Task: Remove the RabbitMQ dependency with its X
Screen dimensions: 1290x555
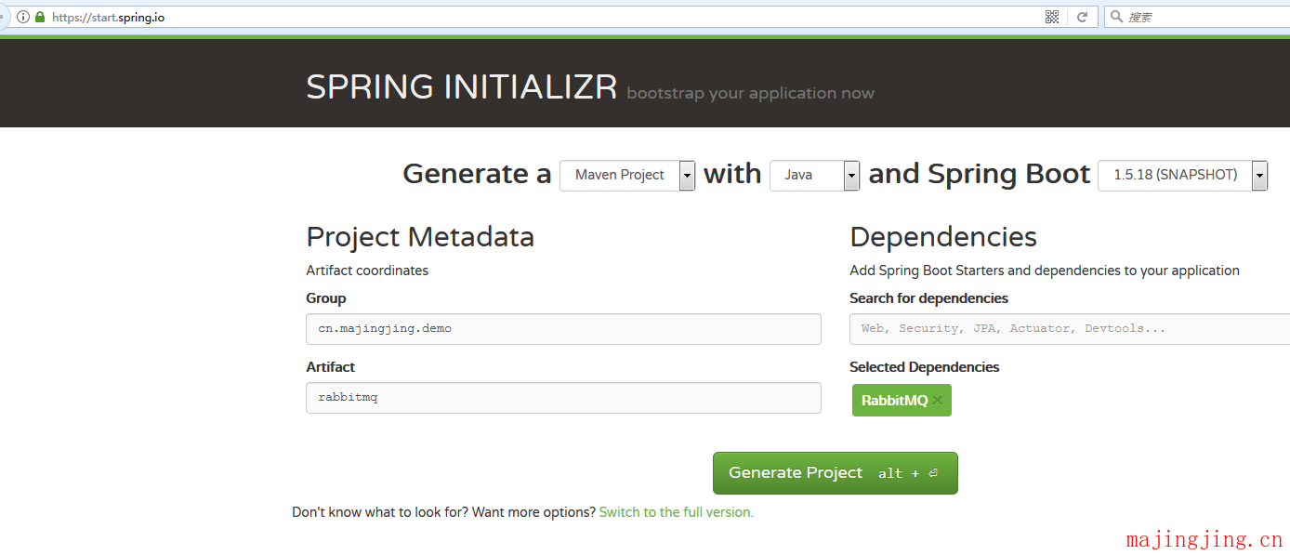Action: tap(938, 401)
